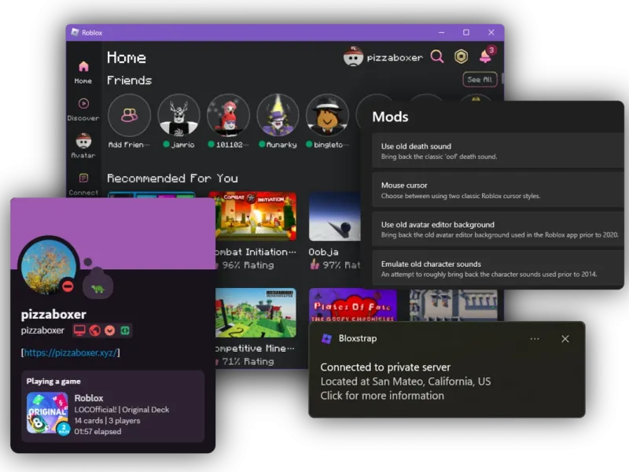Select the Use old death sound option
The height and width of the screenshot is (472, 629).
click(498, 151)
